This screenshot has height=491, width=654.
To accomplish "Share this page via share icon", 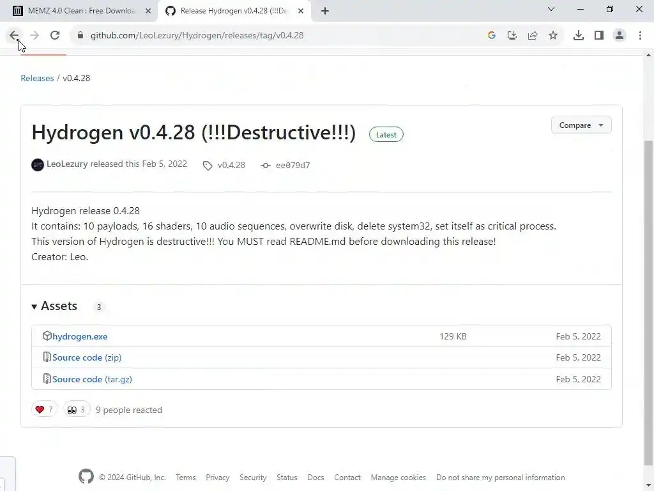I will (533, 36).
